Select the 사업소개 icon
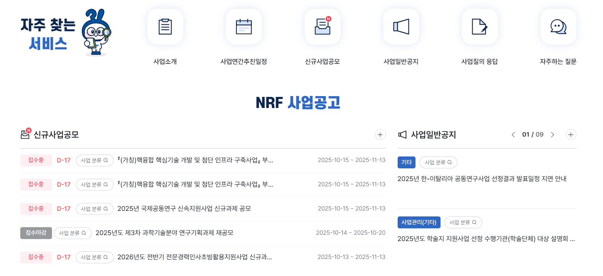 click(x=165, y=26)
